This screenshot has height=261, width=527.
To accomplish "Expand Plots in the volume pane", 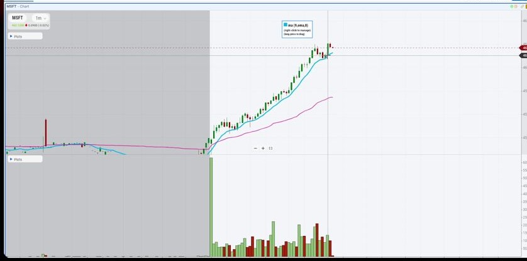I will pos(25,159).
